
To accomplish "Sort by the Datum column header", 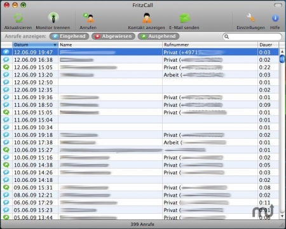I will 35,45.
